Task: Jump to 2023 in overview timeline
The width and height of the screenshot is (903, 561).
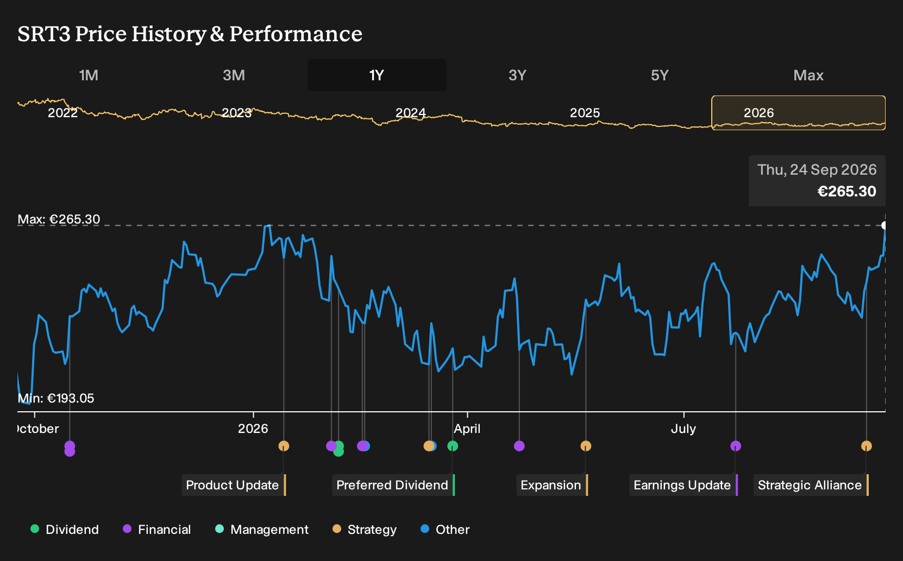Action: (x=237, y=113)
